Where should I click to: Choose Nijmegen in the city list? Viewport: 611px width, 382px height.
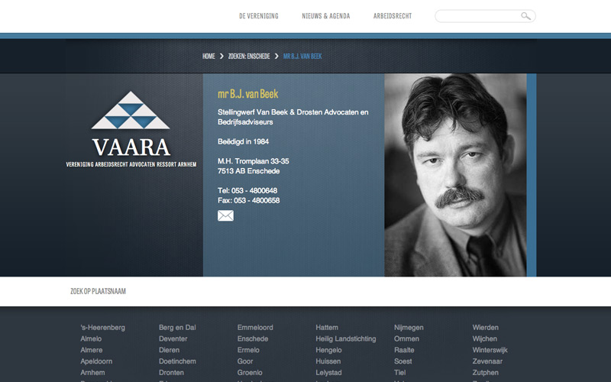(x=409, y=328)
